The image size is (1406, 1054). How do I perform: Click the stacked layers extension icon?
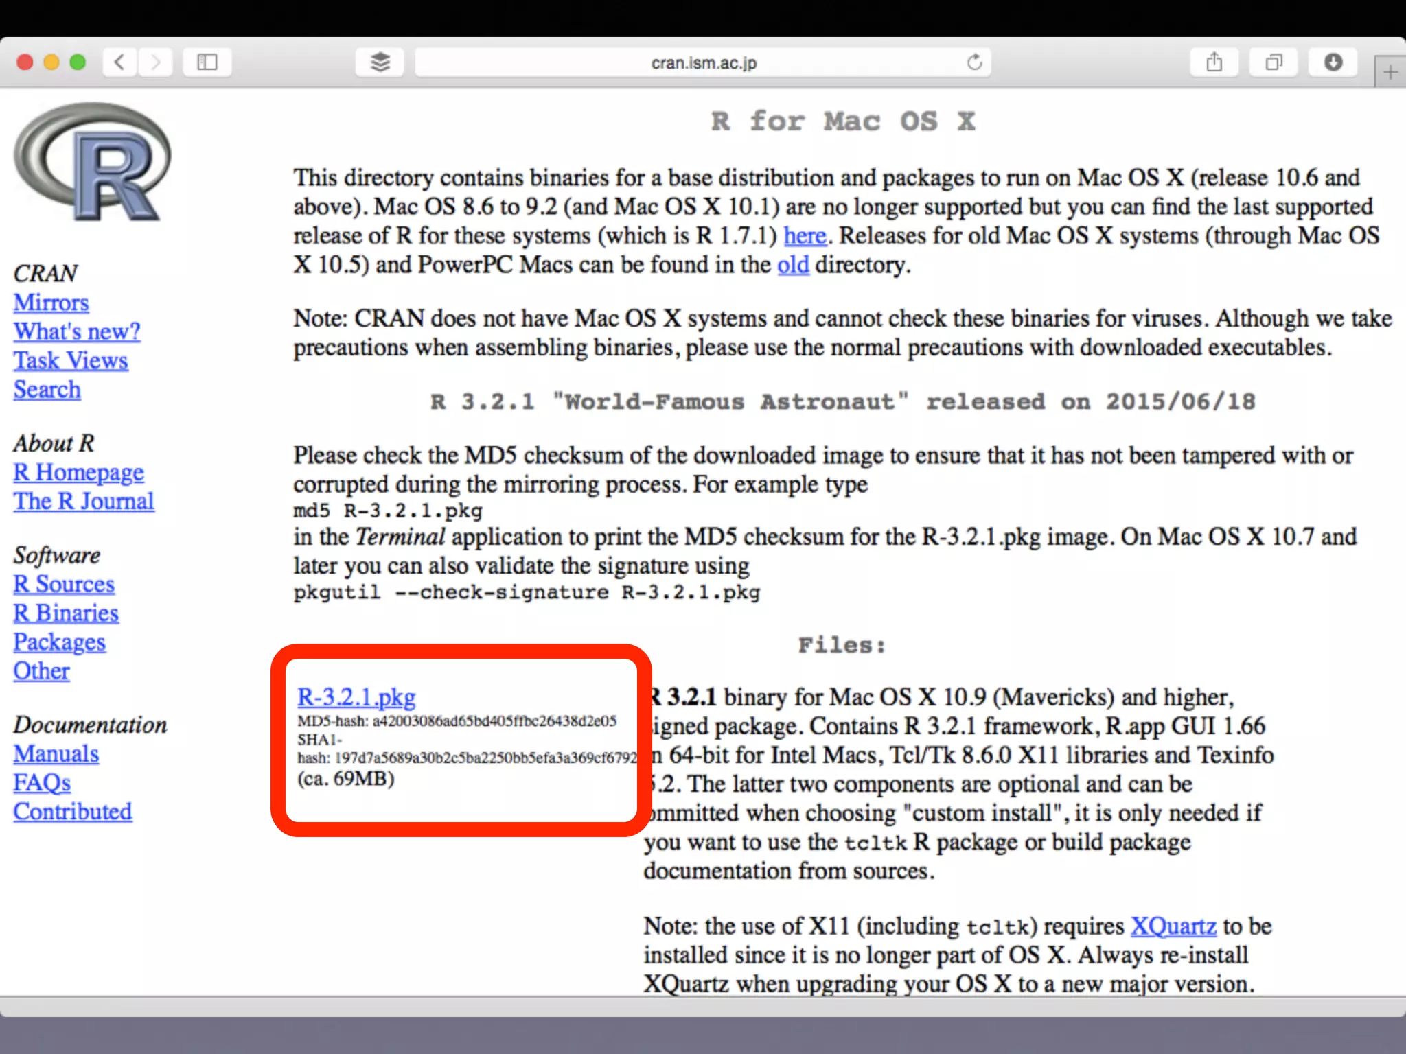[x=380, y=62]
